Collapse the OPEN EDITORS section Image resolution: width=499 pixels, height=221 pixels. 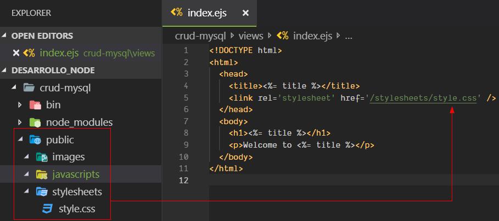[x=5, y=36]
